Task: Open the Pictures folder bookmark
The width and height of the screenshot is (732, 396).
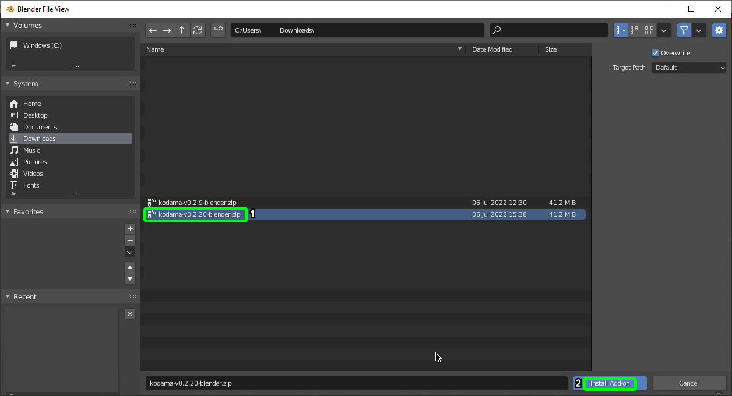Action: pyautogui.click(x=70, y=162)
